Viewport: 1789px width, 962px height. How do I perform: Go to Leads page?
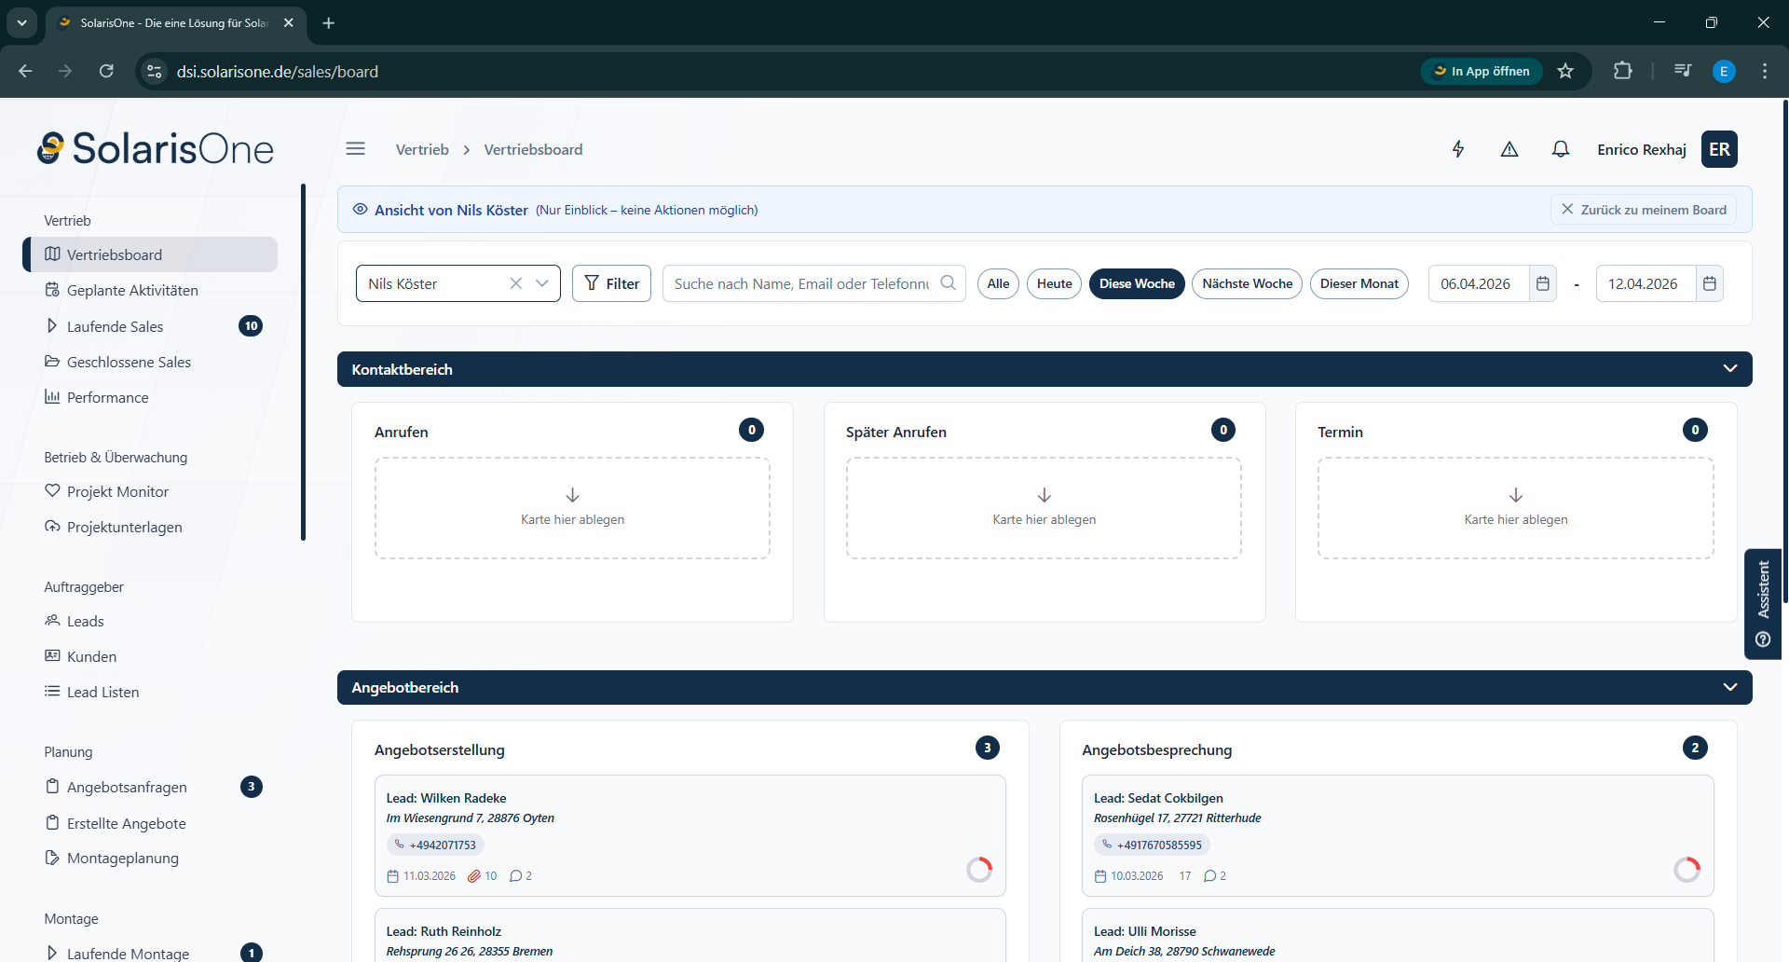[85, 622]
